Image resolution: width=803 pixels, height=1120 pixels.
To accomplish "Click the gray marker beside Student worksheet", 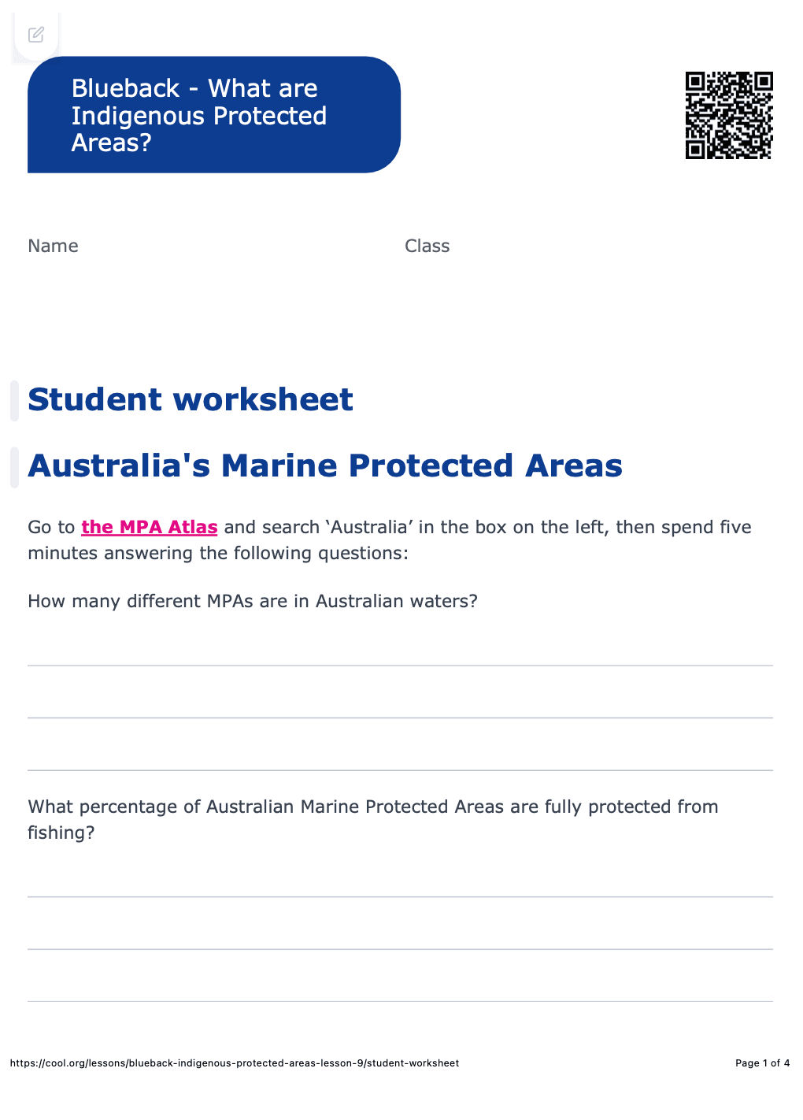I will point(14,400).
